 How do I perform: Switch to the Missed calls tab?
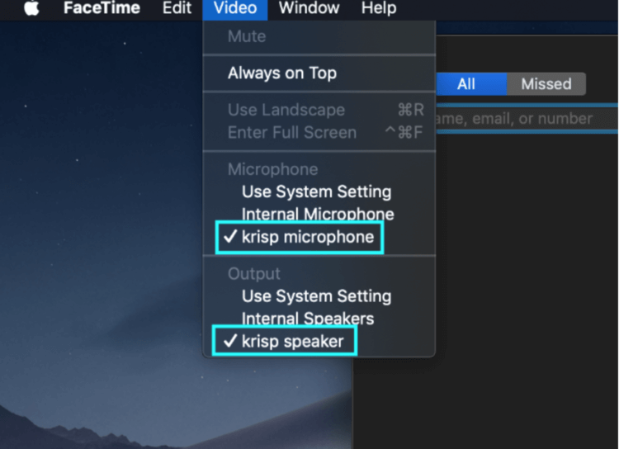546,83
